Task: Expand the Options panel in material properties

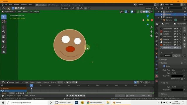Action: click(164, 94)
